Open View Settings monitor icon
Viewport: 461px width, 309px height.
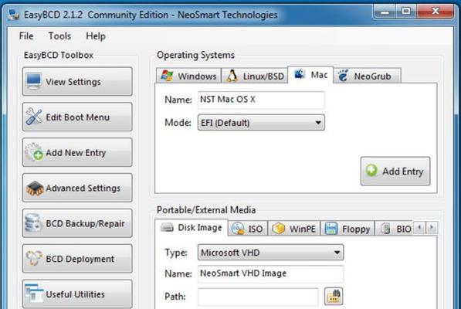pos(34,81)
